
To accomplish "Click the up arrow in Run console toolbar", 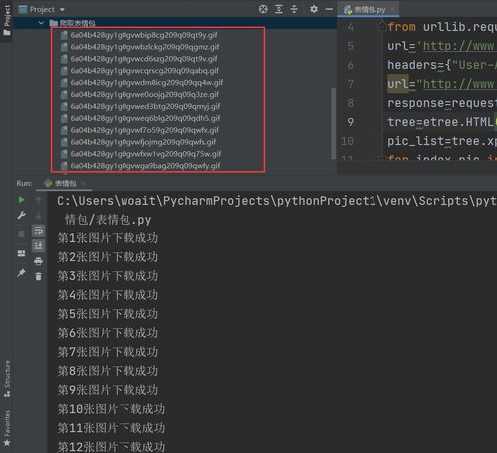I will 38,200.
